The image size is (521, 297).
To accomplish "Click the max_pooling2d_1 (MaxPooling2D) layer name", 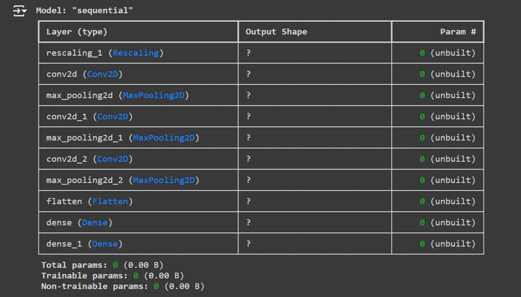I will coord(123,138).
